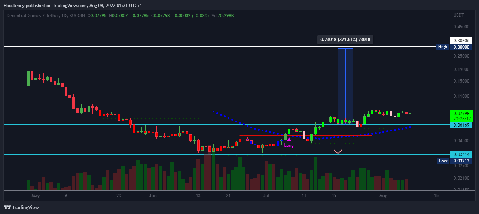Click the TradingView logo at bottom left

21,207
